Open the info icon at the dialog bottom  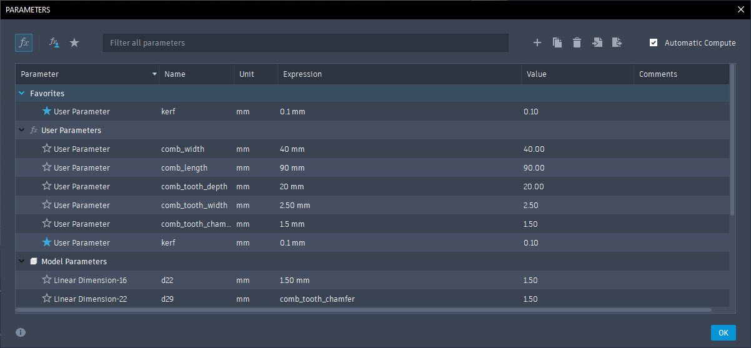pos(21,332)
